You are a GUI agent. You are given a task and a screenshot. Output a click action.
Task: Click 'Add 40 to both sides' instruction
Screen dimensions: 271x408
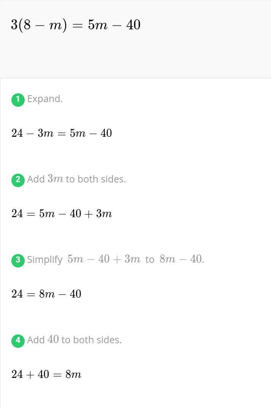[74, 340]
